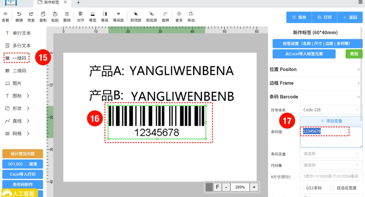Open 设计常见问题 FAQ button

click(x=23, y=154)
